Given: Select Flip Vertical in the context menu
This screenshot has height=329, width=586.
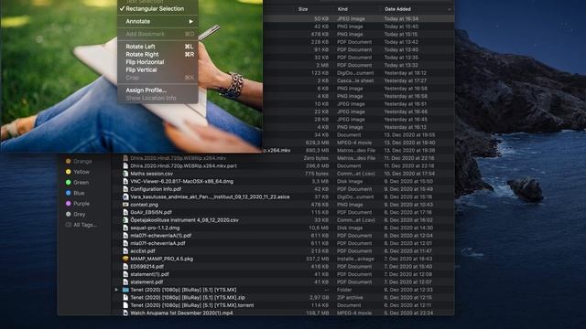Looking at the screenshot, I should coord(157,70).
